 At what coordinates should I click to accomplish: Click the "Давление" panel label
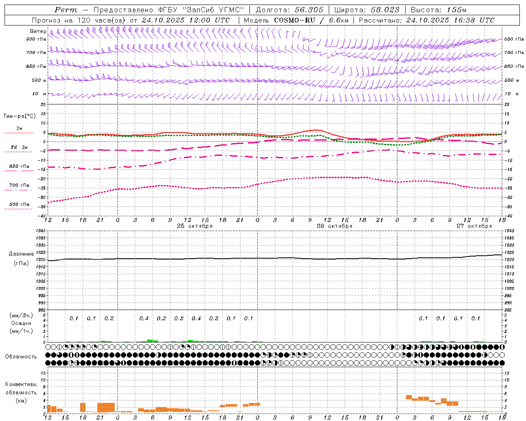pos(21,254)
